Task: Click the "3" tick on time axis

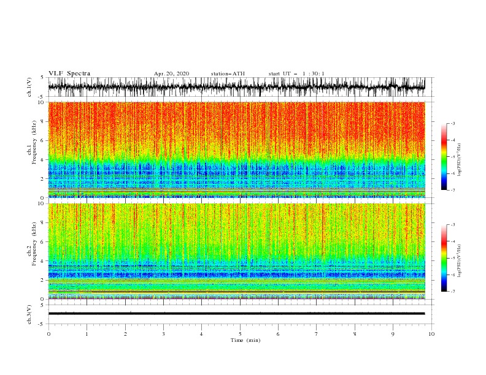Action: [163, 334]
